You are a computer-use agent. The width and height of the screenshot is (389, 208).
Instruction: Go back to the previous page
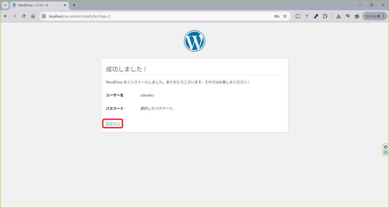click(x=6, y=16)
